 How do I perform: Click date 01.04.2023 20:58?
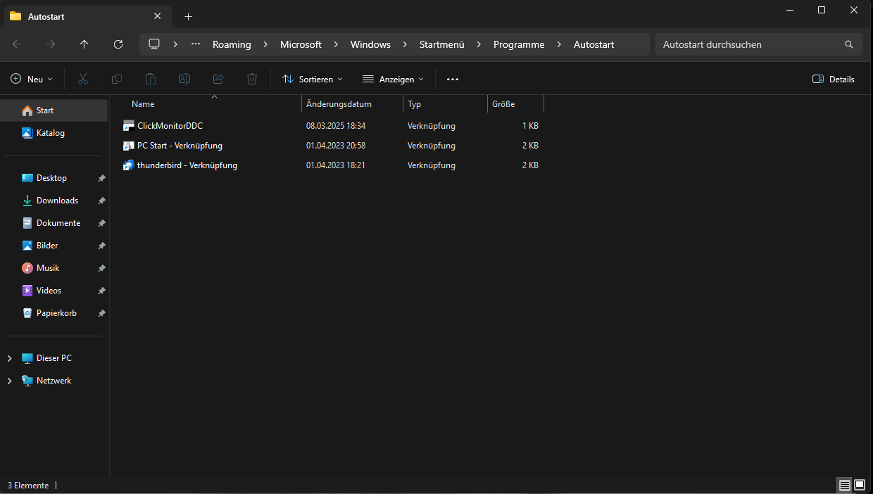point(336,146)
